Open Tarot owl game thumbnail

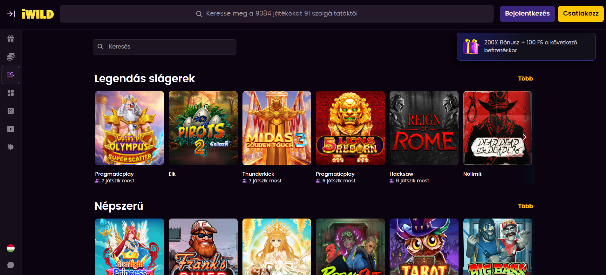(x=424, y=247)
